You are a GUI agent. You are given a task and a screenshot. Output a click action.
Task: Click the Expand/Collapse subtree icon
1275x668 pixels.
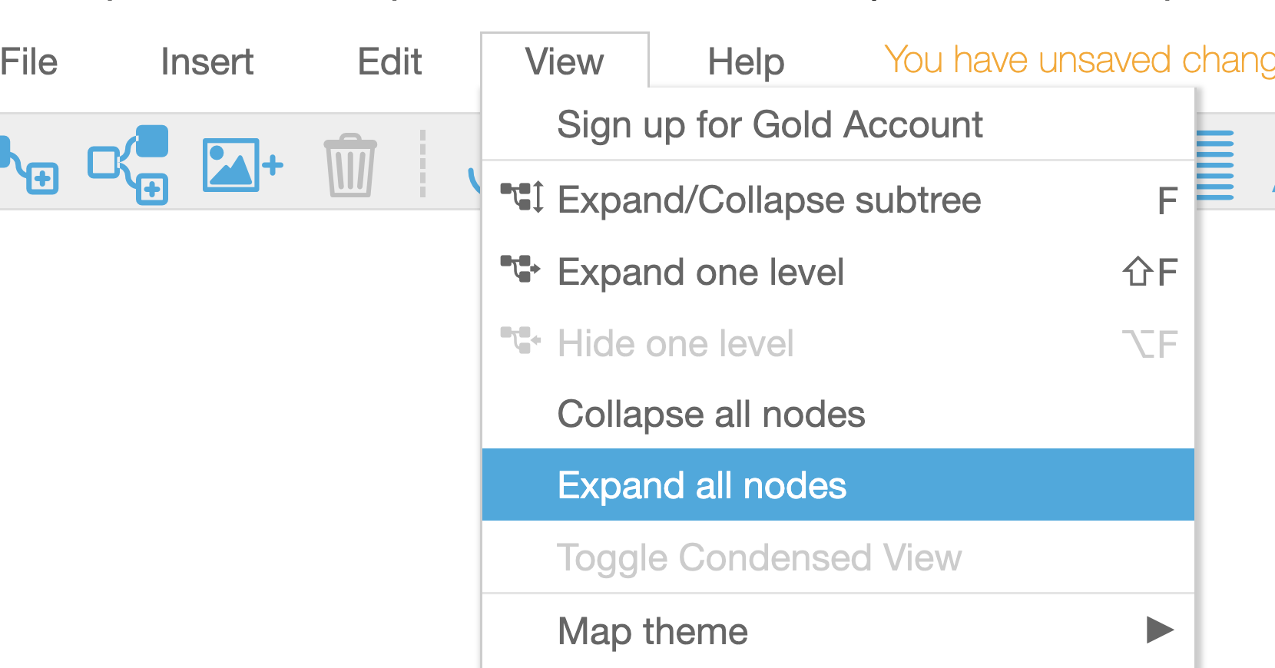pos(522,197)
